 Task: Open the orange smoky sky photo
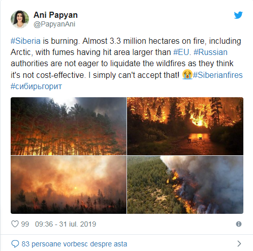(x=69, y=185)
